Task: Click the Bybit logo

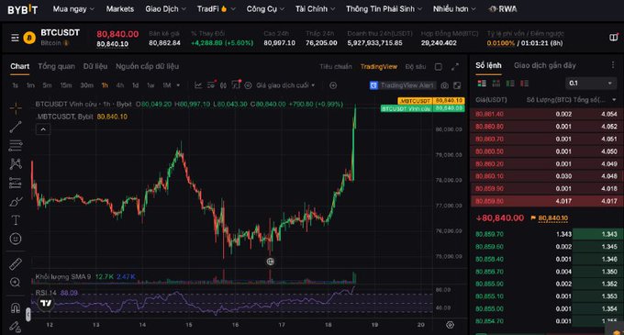Action: coord(22,9)
